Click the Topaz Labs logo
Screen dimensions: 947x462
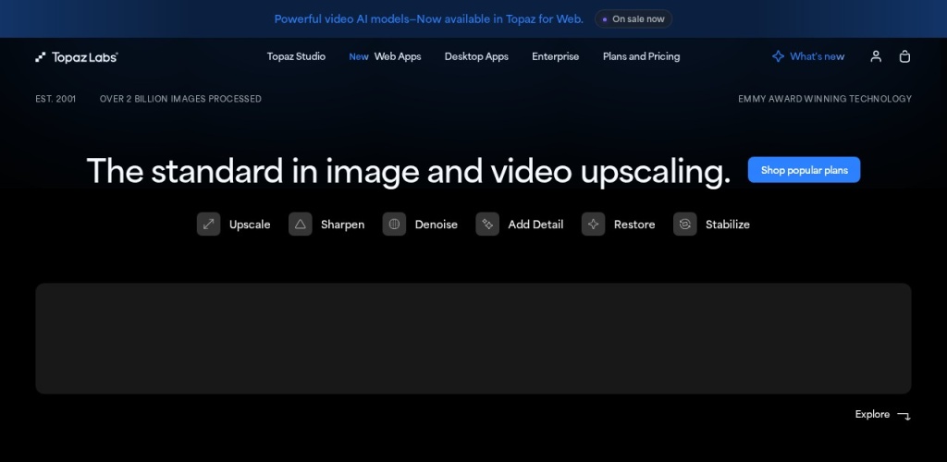coord(77,56)
